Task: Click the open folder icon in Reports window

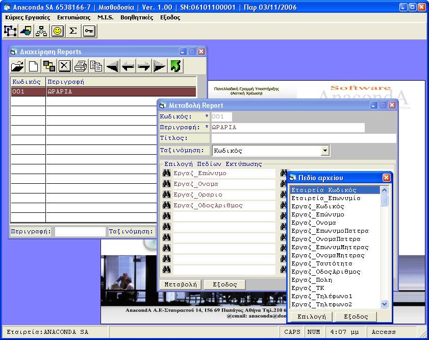Action: [17, 66]
